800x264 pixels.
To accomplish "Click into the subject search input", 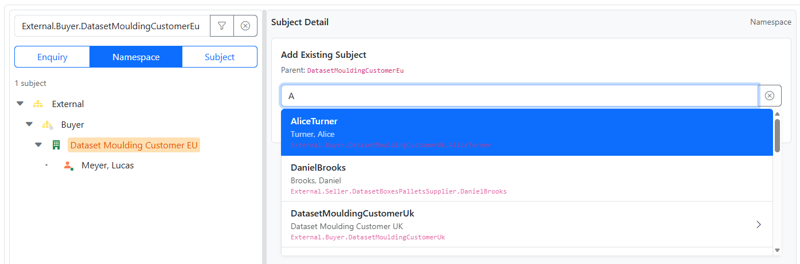I will coord(520,96).
